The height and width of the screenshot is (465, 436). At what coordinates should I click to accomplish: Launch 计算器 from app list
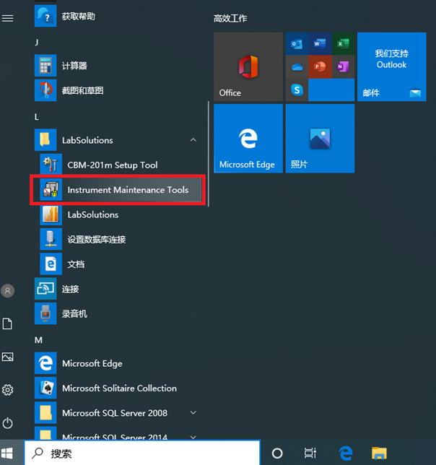[74, 66]
